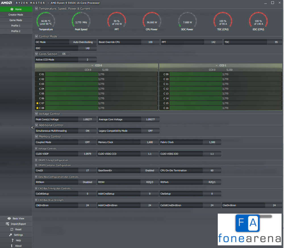The width and height of the screenshot is (284, 248).
Task: Toggle Legacy Compatibility Mode OFF value
Action: (150, 131)
